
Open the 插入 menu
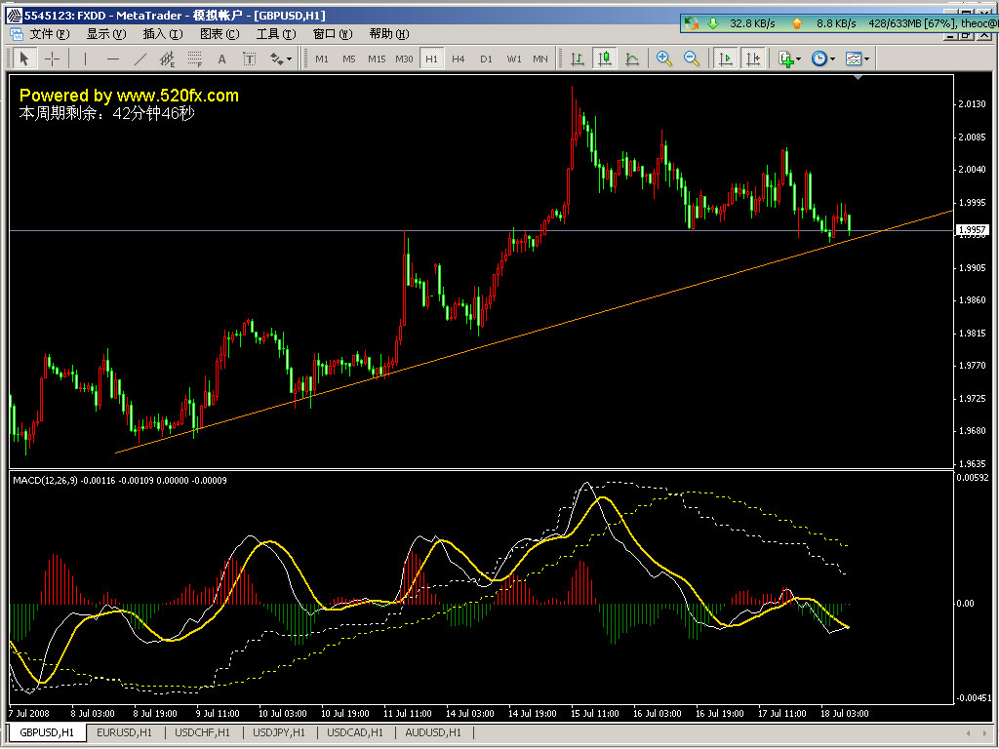click(x=163, y=34)
